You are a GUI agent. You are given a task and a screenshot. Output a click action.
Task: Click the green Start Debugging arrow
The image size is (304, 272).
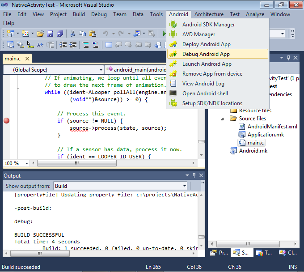click(164, 34)
